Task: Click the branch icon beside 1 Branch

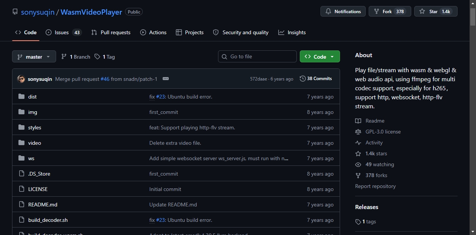Action: pyautogui.click(x=64, y=56)
